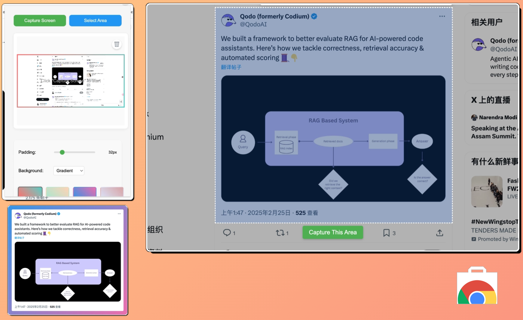
Task: Click Qodo avatar in 相关用户 sidebar
Action: pyautogui.click(x=479, y=45)
